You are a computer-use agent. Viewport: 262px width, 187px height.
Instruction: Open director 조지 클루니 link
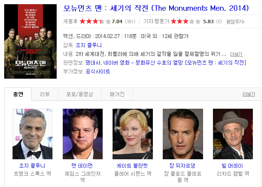89,45
